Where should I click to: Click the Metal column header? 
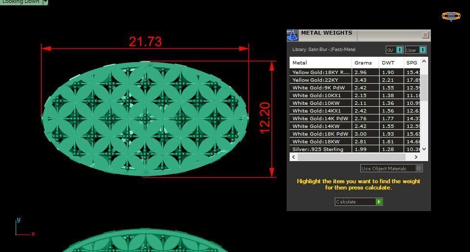pos(320,63)
